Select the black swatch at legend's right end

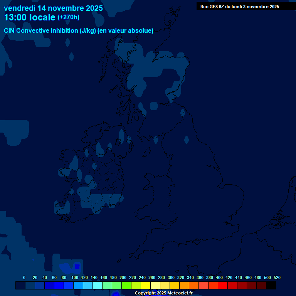[271, 286]
